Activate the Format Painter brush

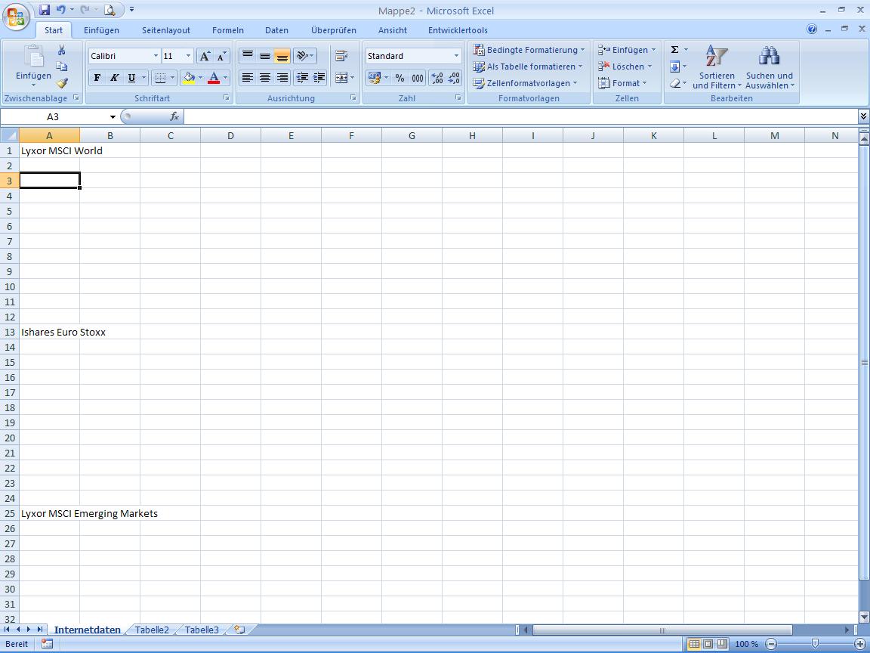(62, 83)
